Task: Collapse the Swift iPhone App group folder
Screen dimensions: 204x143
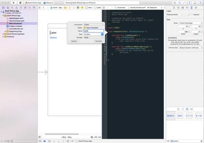Action: (3, 15)
